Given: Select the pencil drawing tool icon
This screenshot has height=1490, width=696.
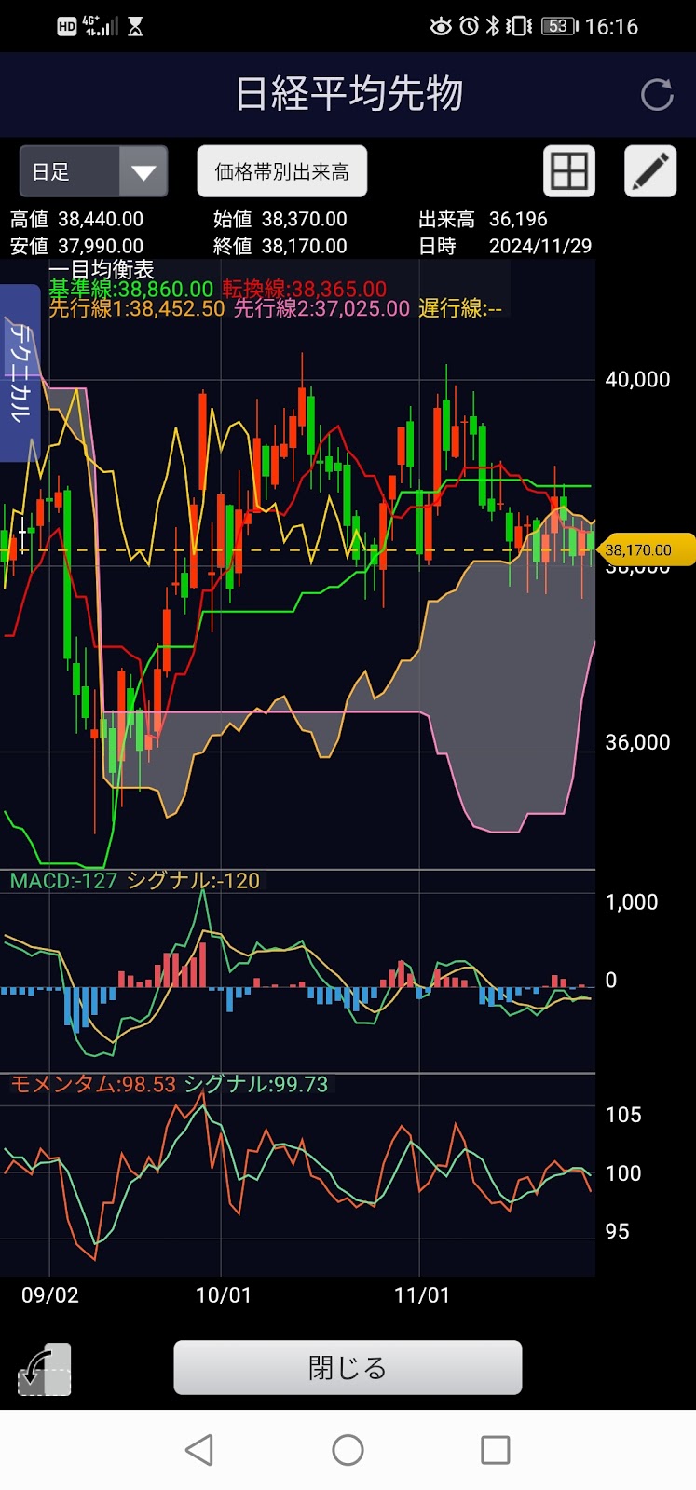Looking at the screenshot, I should click(649, 171).
